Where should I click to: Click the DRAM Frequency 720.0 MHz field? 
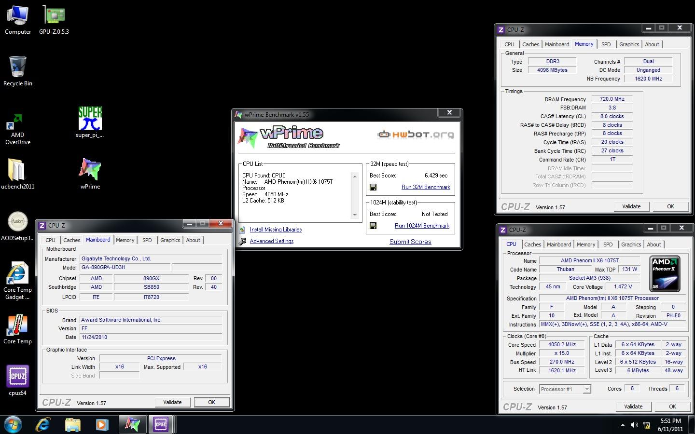coord(612,99)
